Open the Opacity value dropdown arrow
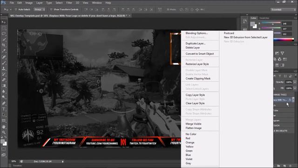Viewport: 298px width, 168px height. pyautogui.click(x=295, y=82)
